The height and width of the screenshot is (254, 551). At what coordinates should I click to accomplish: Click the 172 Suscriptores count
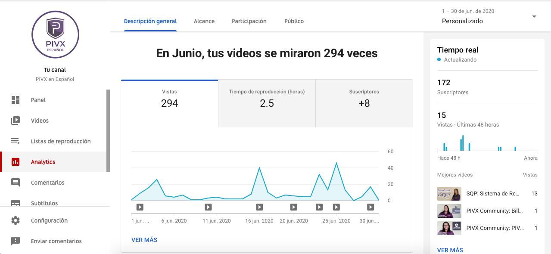444,83
